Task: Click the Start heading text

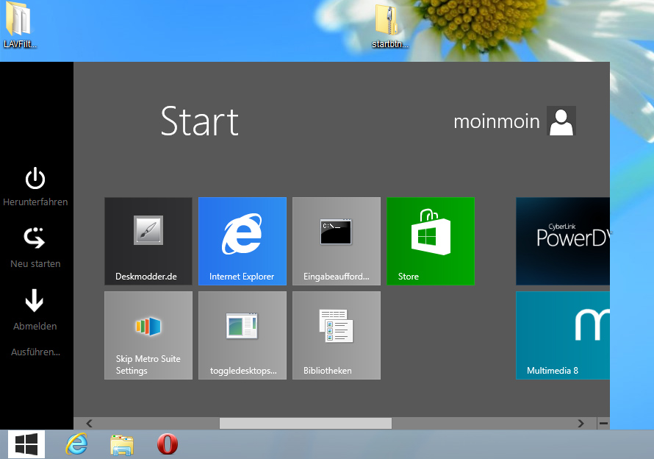Action: (x=199, y=121)
